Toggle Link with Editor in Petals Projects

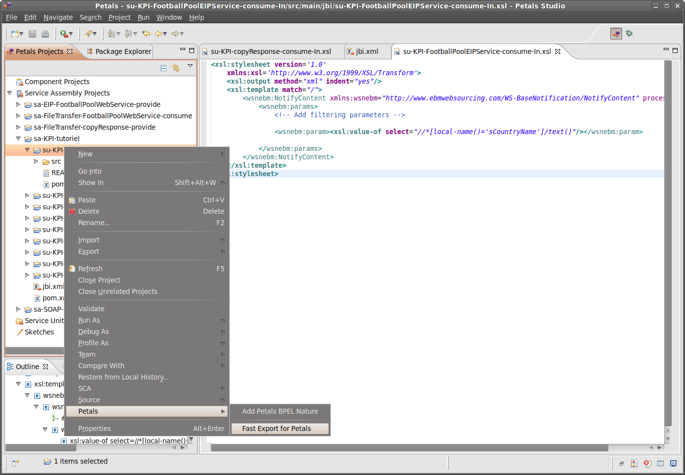(x=176, y=68)
